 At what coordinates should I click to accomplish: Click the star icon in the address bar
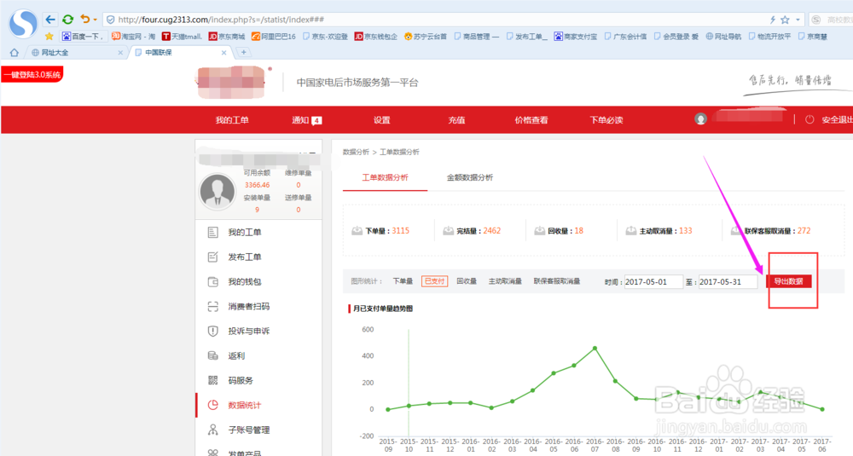click(785, 20)
